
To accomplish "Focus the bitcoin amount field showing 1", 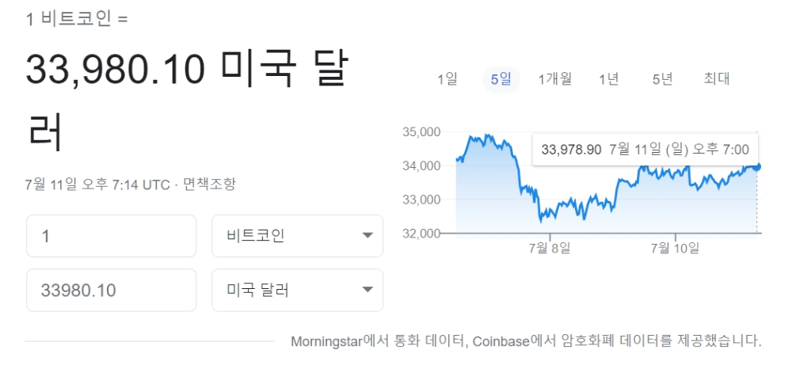I will point(111,236).
